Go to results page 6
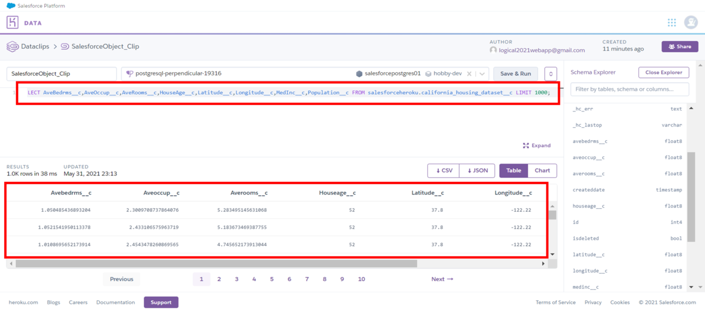 coord(289,279)
